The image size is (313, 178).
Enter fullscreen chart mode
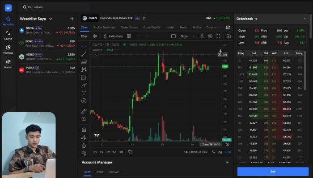[219, 36]
